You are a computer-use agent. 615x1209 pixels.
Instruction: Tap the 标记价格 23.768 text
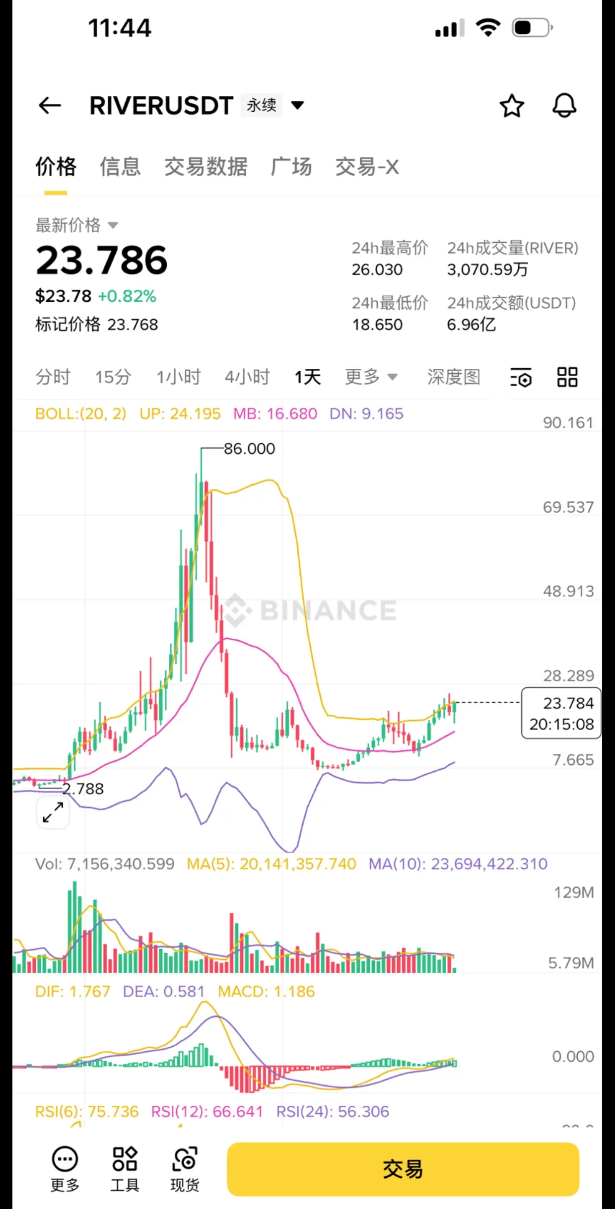tap(96, 325)
